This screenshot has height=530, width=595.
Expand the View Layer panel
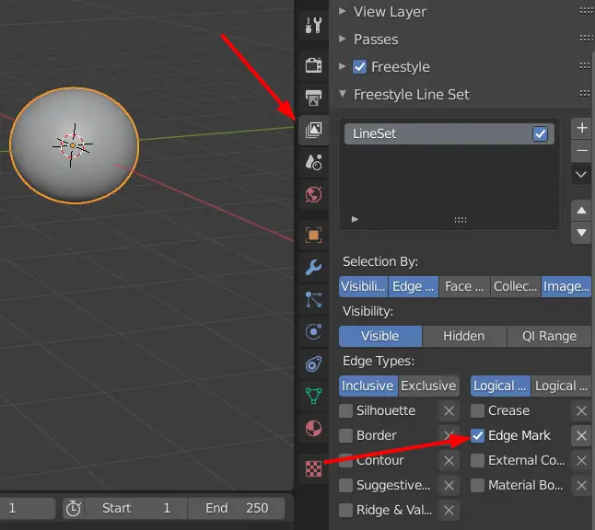[343, 11]
